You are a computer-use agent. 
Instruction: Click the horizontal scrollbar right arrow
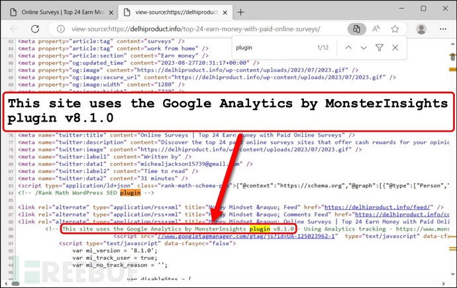tap(444, 283)
